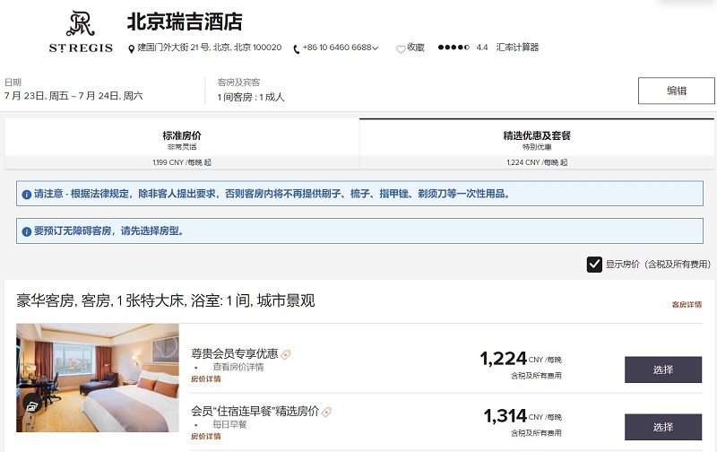The height and width of the screenshot is (452, 717).
Task: Click the 4.4 rating score
Action: (x=482, y=48)
